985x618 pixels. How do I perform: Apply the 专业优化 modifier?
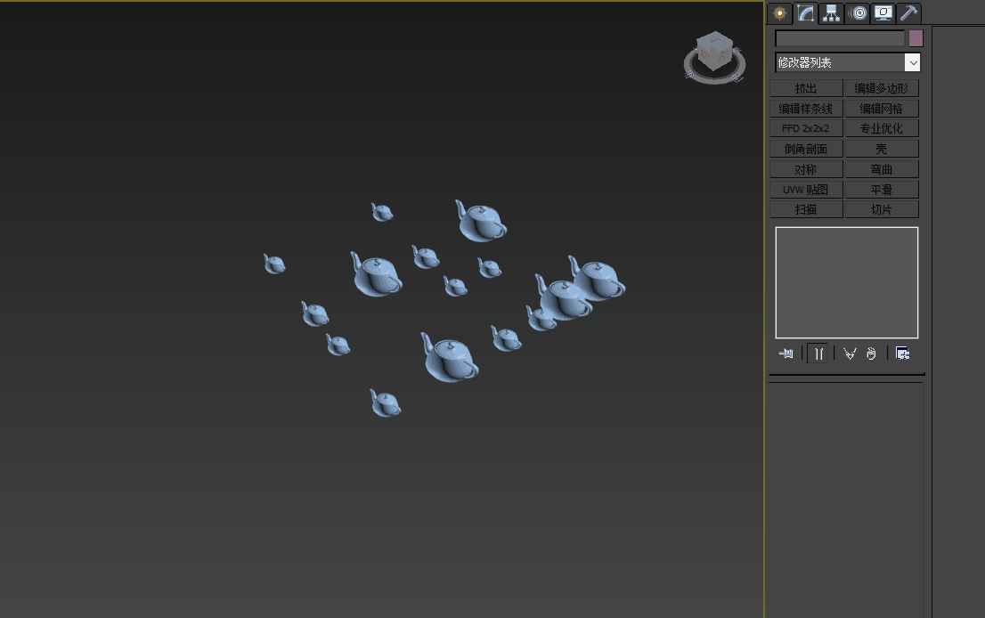click(x=882, y=128)
